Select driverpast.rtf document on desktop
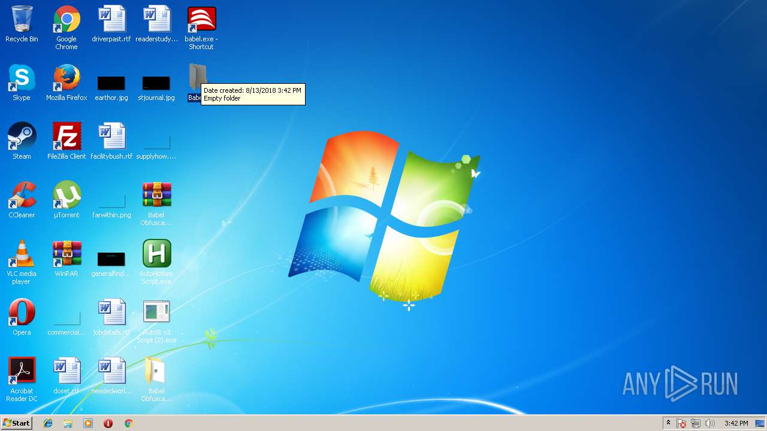 pyautogui.click(x=111, y=20)
